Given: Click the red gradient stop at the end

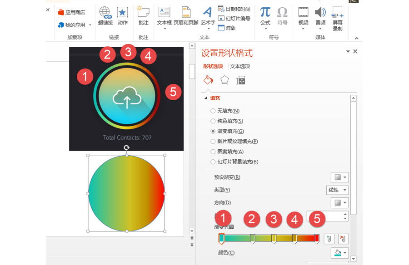Looking at the screenshot, I should pyautogui.click(x=317, y=239).
